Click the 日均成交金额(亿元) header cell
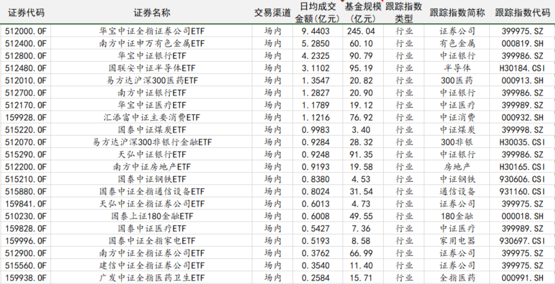This screenshot has height=284, width=555. click(x=317, y=13)
